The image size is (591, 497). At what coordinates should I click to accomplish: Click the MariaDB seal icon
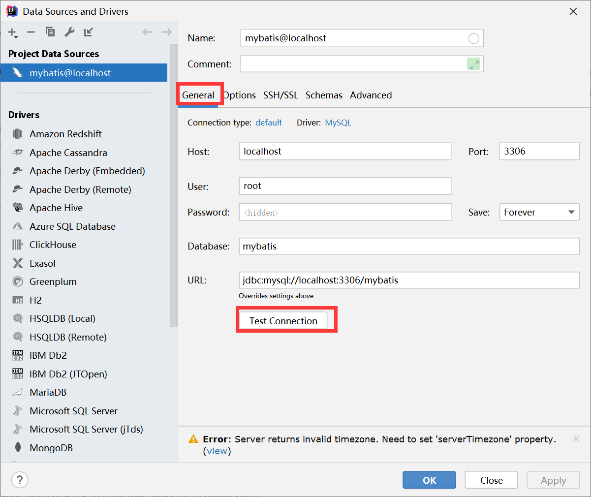(18, 392)
